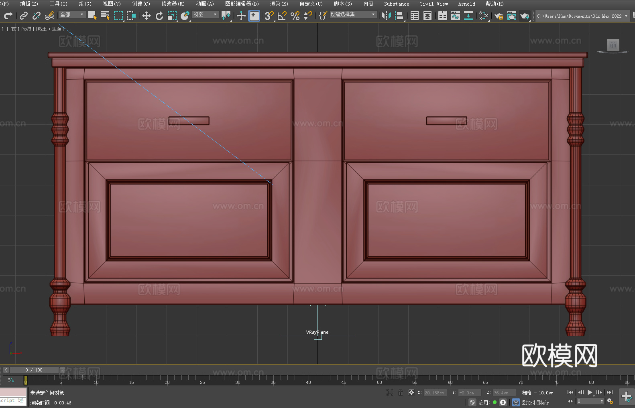Click the viewport [标准] quality label

27,29
